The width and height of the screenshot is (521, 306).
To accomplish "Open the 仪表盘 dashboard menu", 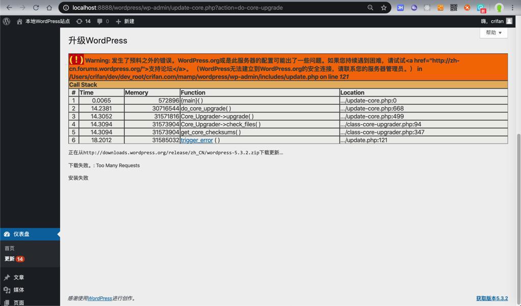I will 30,234.
